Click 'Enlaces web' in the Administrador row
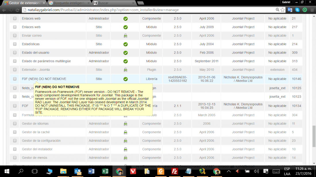316x177 pixels. click(31, 19)
